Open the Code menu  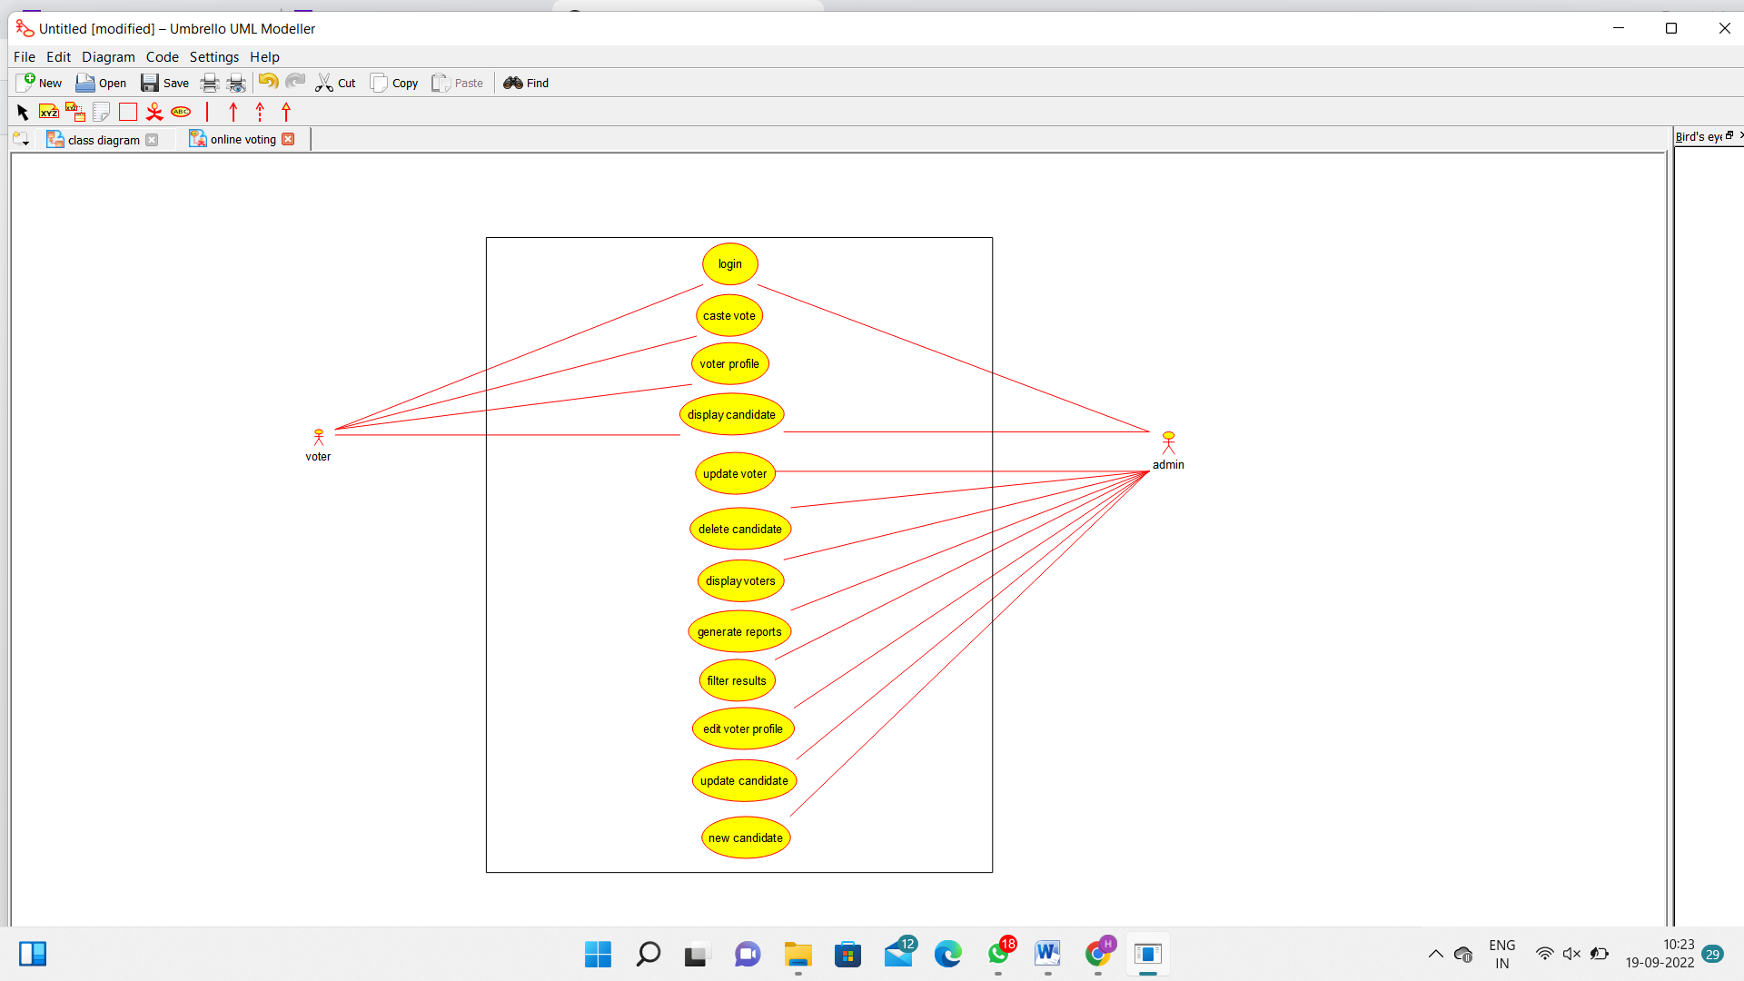point(162,56)
